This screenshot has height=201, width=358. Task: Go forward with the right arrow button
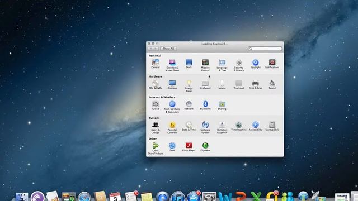click(156, 49)
